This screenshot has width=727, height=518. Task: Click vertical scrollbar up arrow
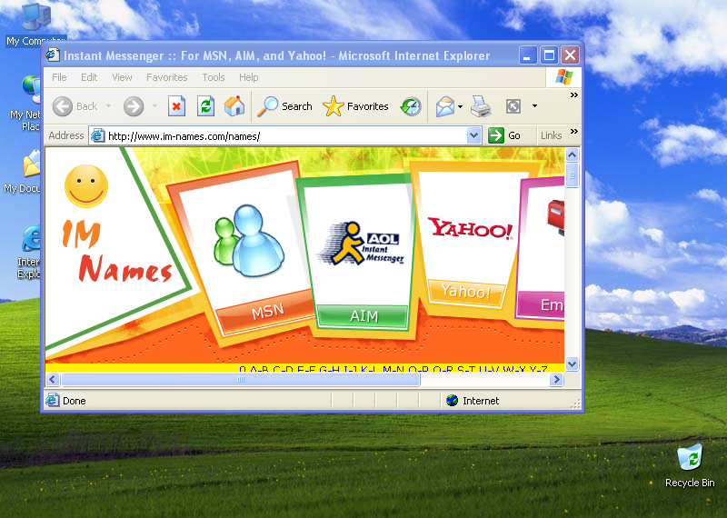coord(573,154)
